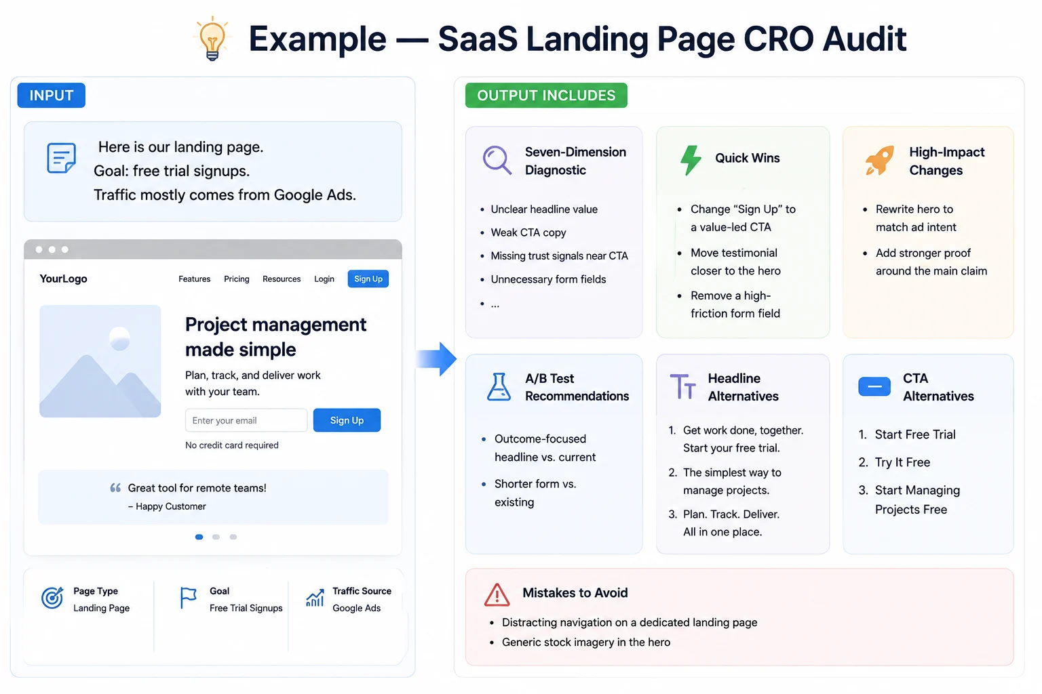The width and height of the screenshot is (1042, 694).
Task: Open Pricing in the mock page navigation
Action: tap(237, 279)
